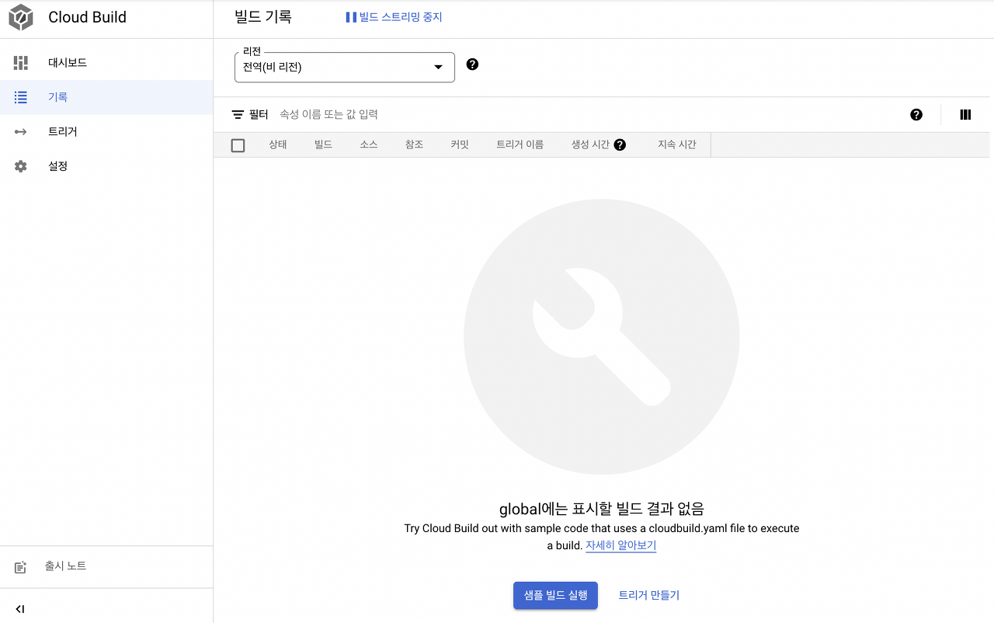Click the 빌드 column header
The image size is (994, 623).
click(x=323, y=144)
